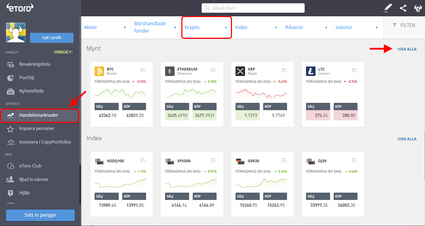Click VISA ALLA for Mynt
Viewport: 425px width, 226px height.
tap(407, 49)
